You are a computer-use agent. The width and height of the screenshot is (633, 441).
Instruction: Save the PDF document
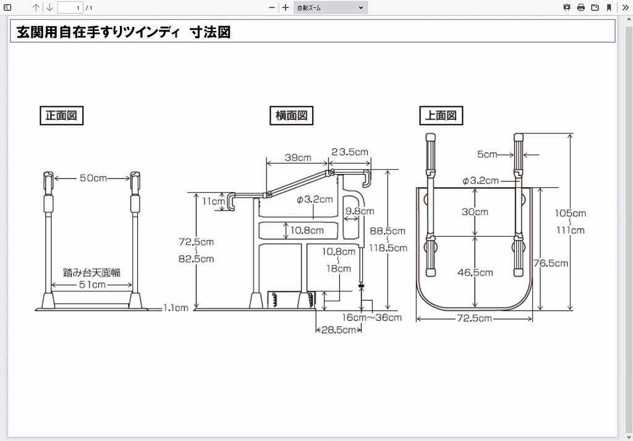[x=594, y=7]
